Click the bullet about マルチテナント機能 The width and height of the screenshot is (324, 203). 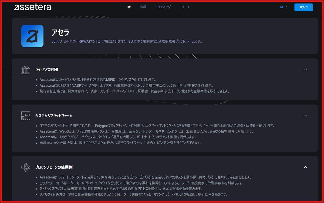[x=118, y=137]
